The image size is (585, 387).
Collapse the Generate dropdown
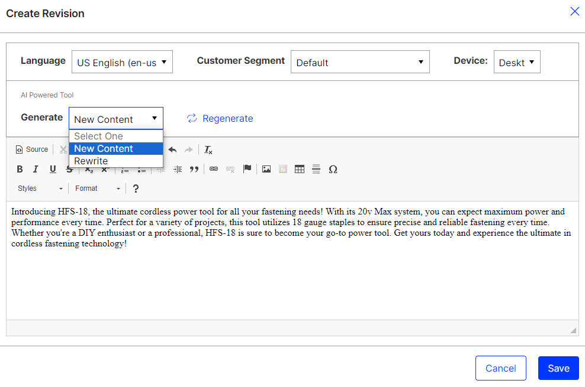coord(116,118)
